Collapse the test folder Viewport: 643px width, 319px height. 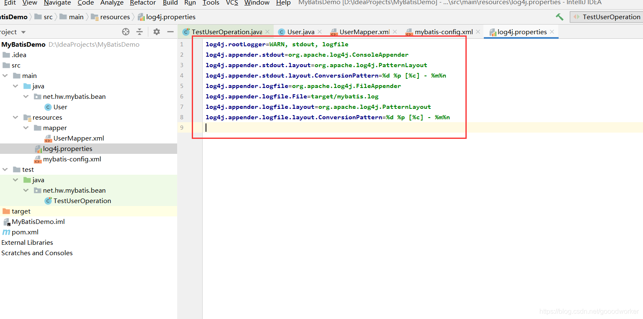[5, 169]
